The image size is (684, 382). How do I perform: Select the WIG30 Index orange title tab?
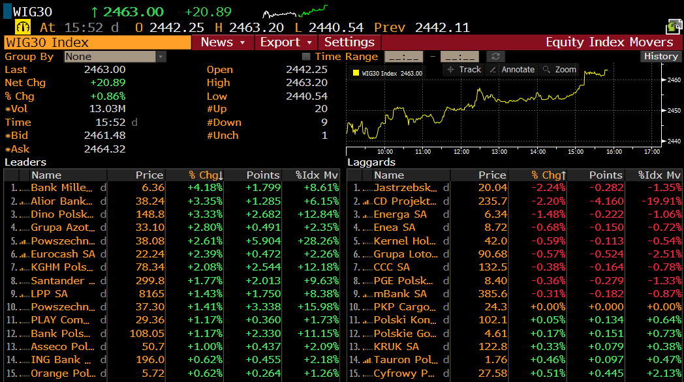[97, 42]
